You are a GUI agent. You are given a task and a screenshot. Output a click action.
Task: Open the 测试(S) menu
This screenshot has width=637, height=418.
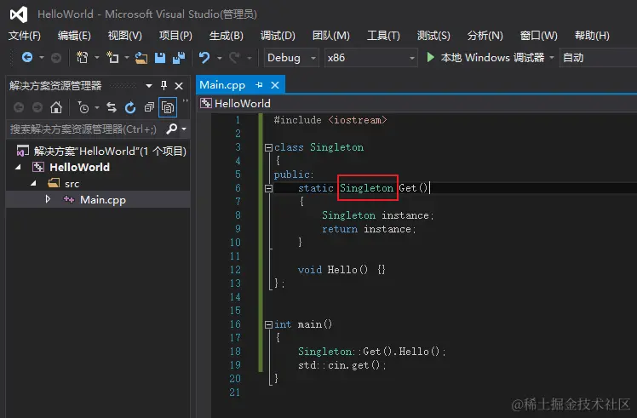coord(433,36)
